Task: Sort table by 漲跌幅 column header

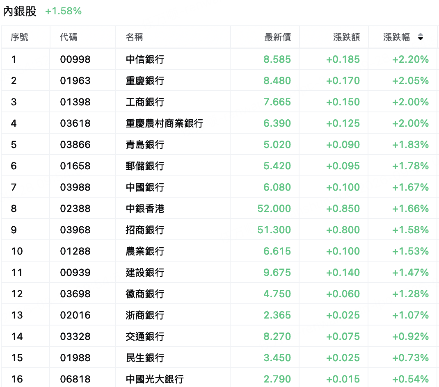Action: 396,37
